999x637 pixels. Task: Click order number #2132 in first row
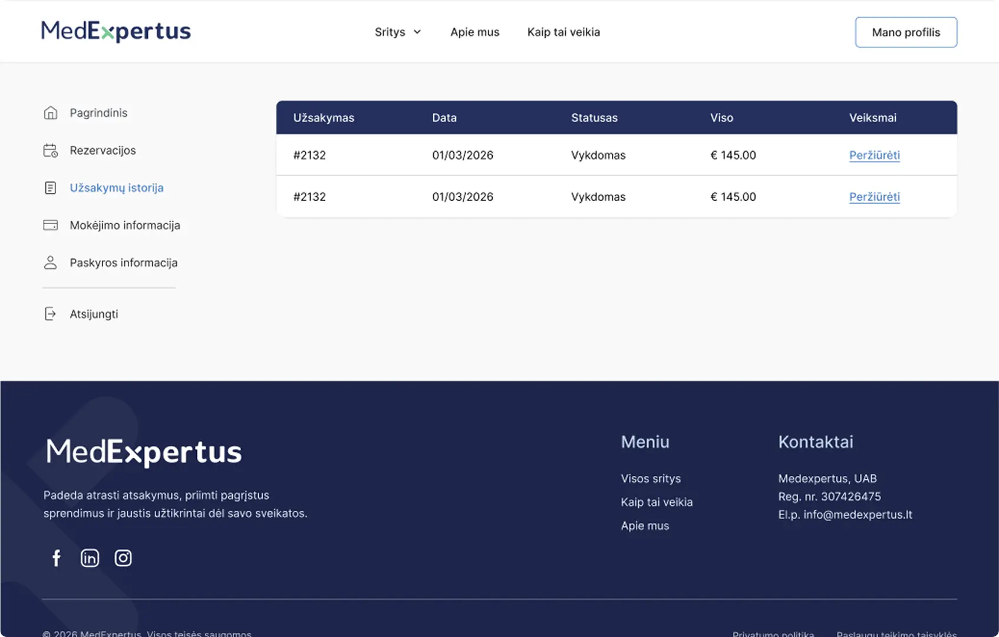pyautogui.click(x=309, y=155)
